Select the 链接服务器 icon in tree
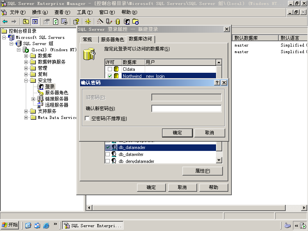 [x=40, y=99]
